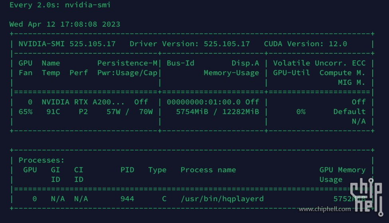Screen dimensions: 389x223
Task: Click the performance state 'P2'
Action: pyautogui.click(x=83, y=111)
